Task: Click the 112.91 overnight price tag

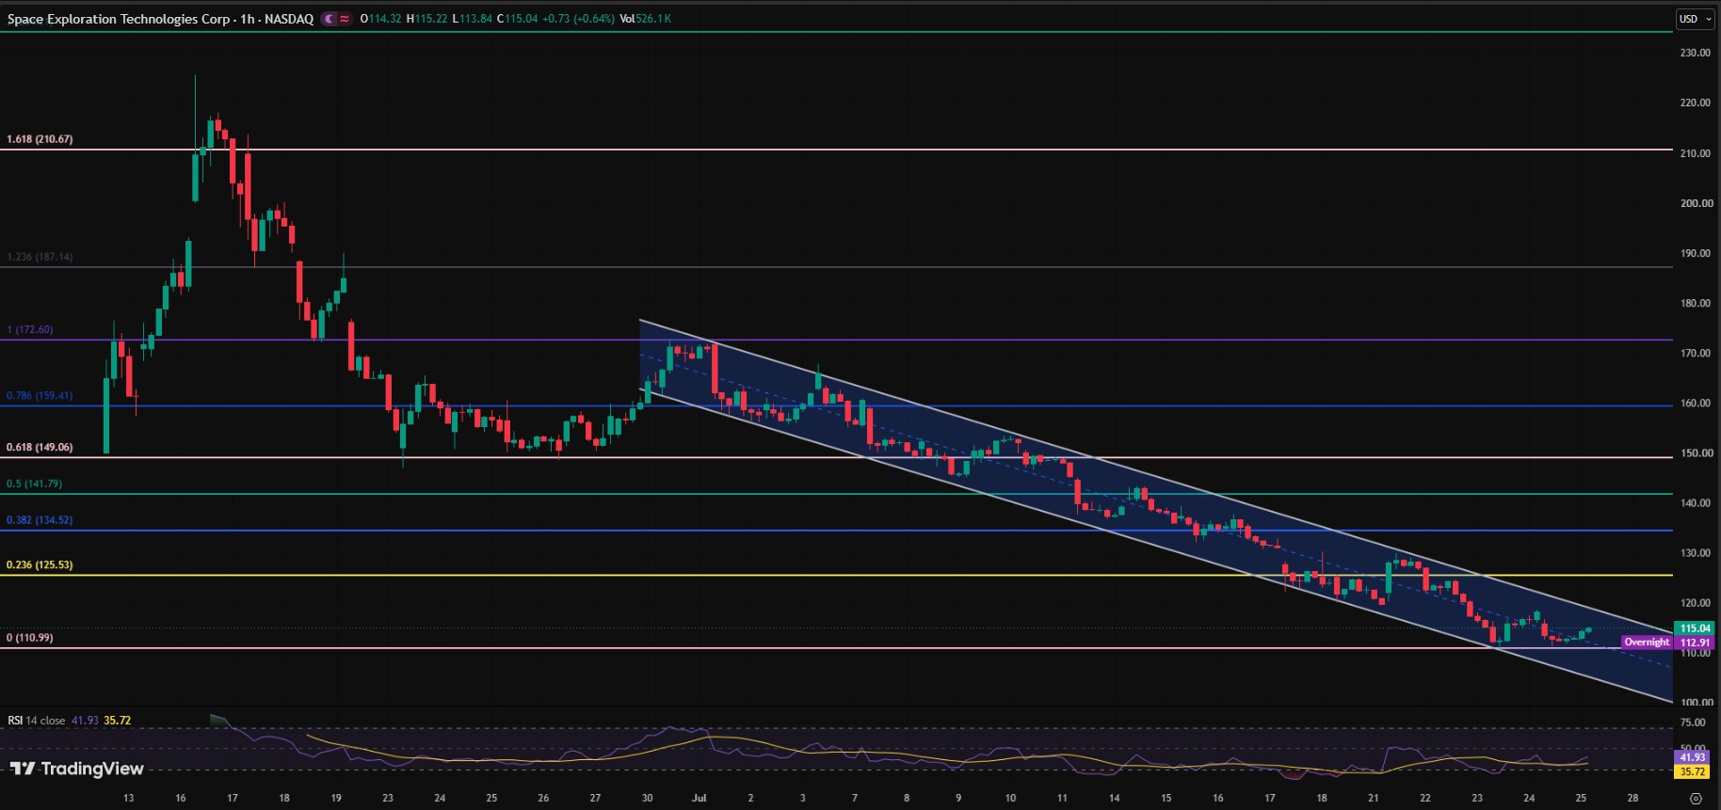Action: pos(1695,643)
